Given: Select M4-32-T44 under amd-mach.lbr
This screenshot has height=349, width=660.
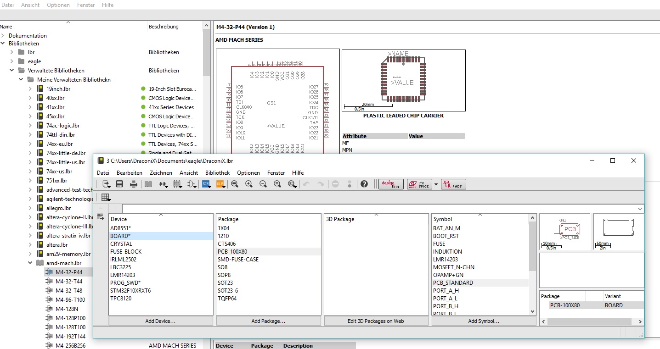Looking at the screenshot, I should (69, 282).
